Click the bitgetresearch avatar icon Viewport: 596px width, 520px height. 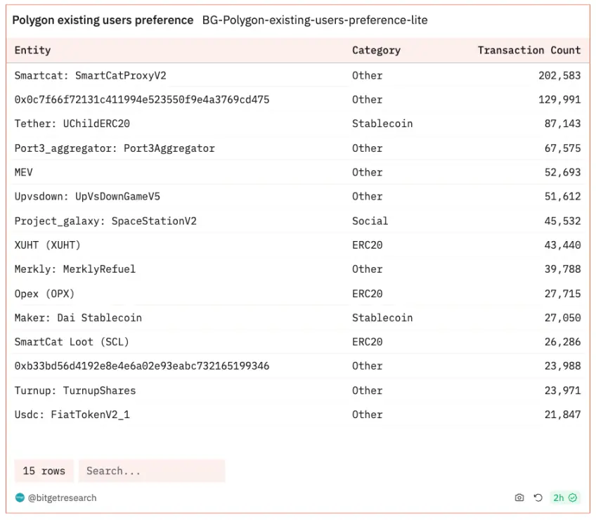click(20, 498)
